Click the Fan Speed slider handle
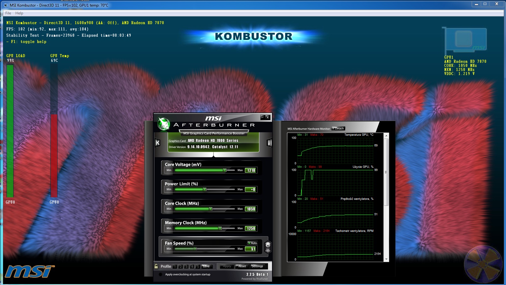The width and height of the screenshot is (506, 285). point(195,249)
